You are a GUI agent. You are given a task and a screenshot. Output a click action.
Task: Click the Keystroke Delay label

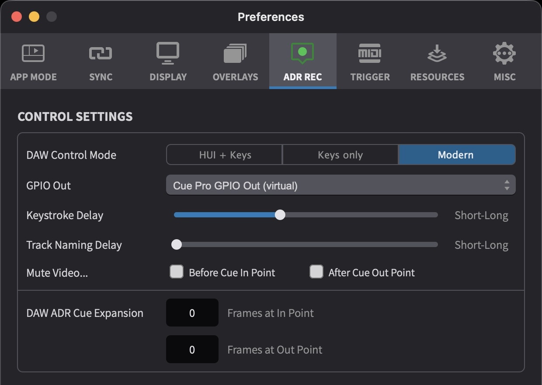(65, 215)
